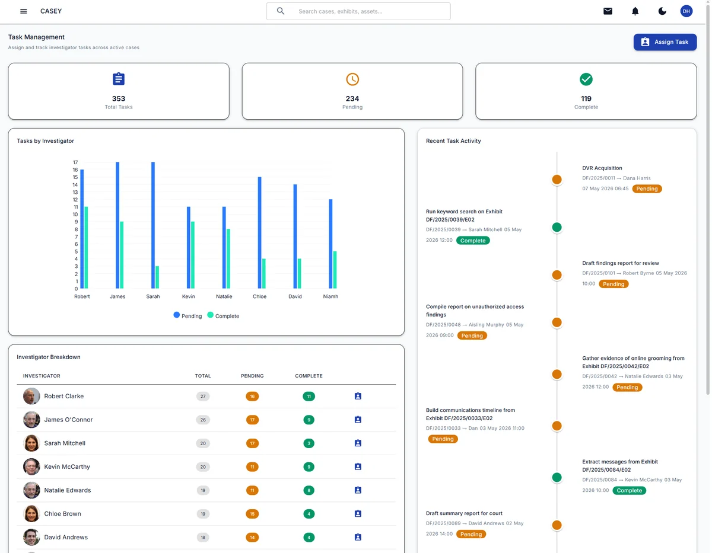Toggle Complete series in chart legend
The width and height of the screenshot is (712, 553).
(223, 316)
